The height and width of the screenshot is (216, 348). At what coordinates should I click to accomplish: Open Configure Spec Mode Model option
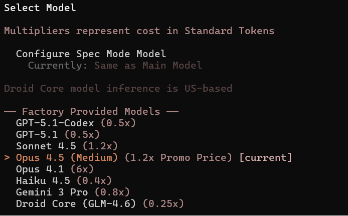click(91, 54)
